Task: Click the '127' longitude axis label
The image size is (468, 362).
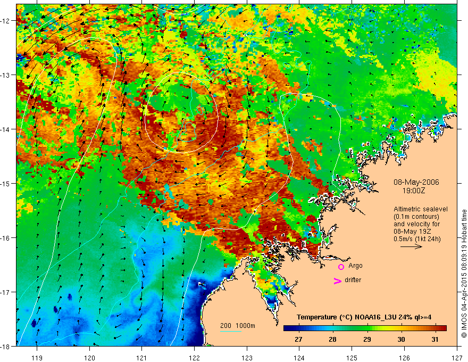Action: pos(457,358)
